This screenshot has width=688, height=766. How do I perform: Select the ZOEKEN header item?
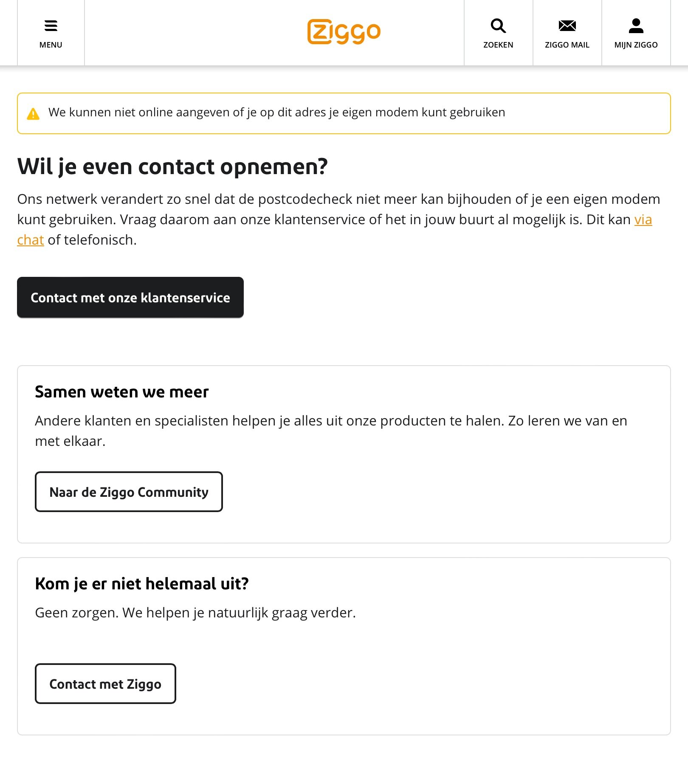498,45
